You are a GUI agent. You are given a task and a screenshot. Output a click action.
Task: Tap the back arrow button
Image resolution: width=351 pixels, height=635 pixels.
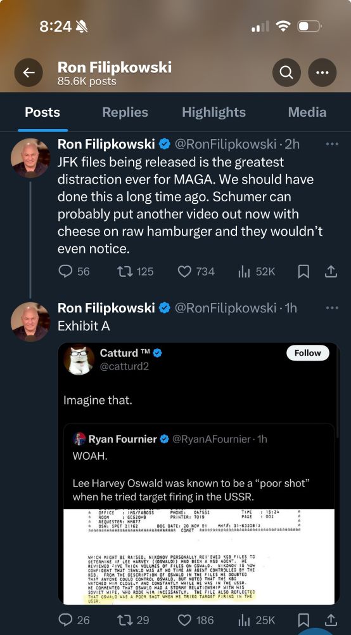click(29, 72)
